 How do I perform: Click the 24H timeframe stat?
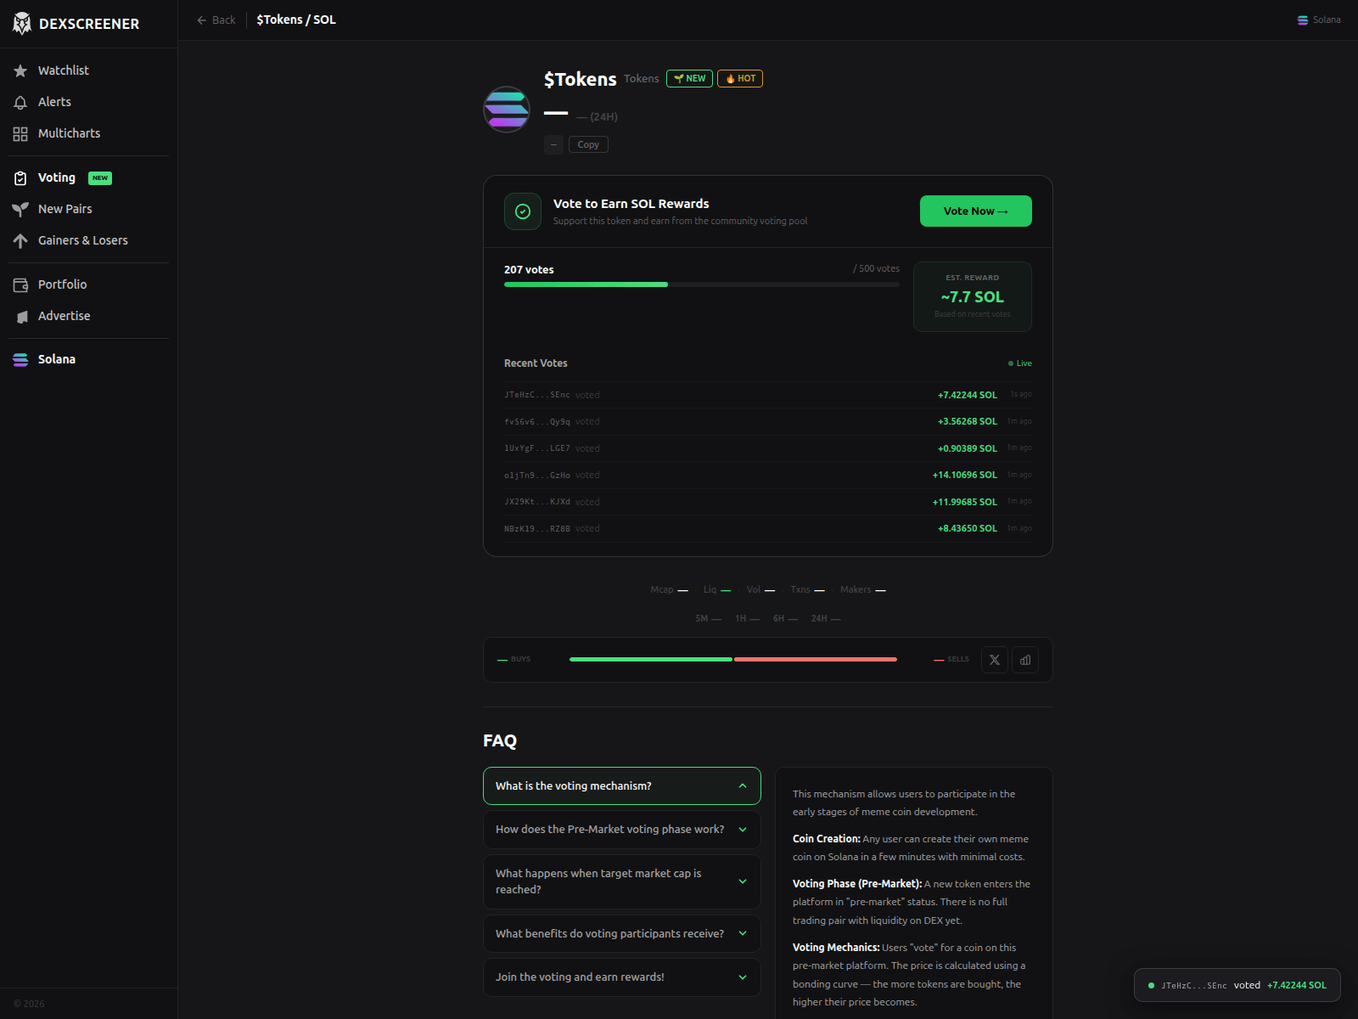pyautogui.click(x=825, y=618)
